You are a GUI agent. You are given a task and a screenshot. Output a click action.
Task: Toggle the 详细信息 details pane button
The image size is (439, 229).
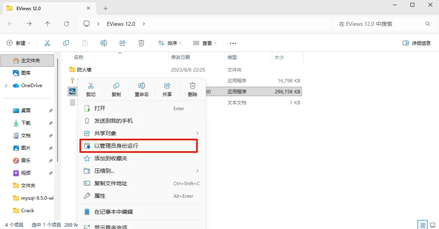coord(417,43)
